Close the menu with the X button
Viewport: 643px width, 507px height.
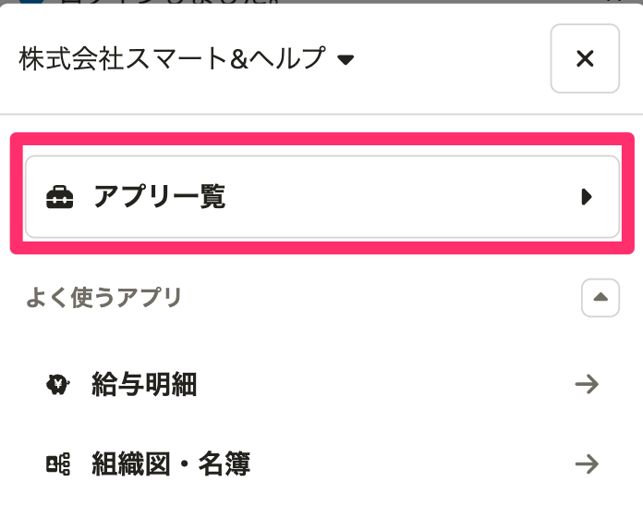[585, 58]
